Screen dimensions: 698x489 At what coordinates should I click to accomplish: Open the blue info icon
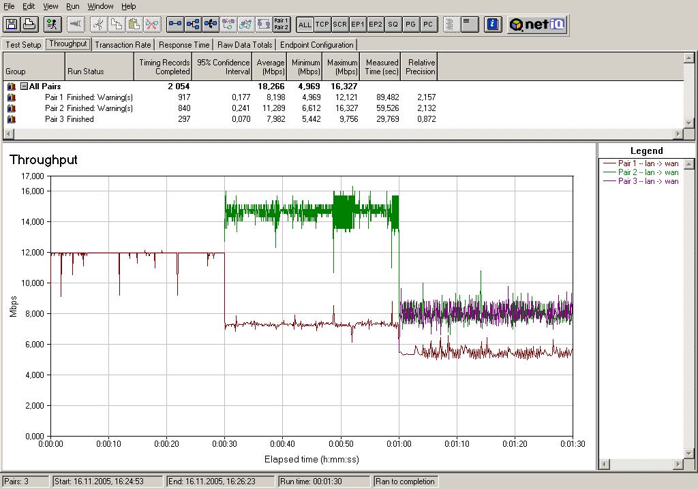click(x=492, y=24)
